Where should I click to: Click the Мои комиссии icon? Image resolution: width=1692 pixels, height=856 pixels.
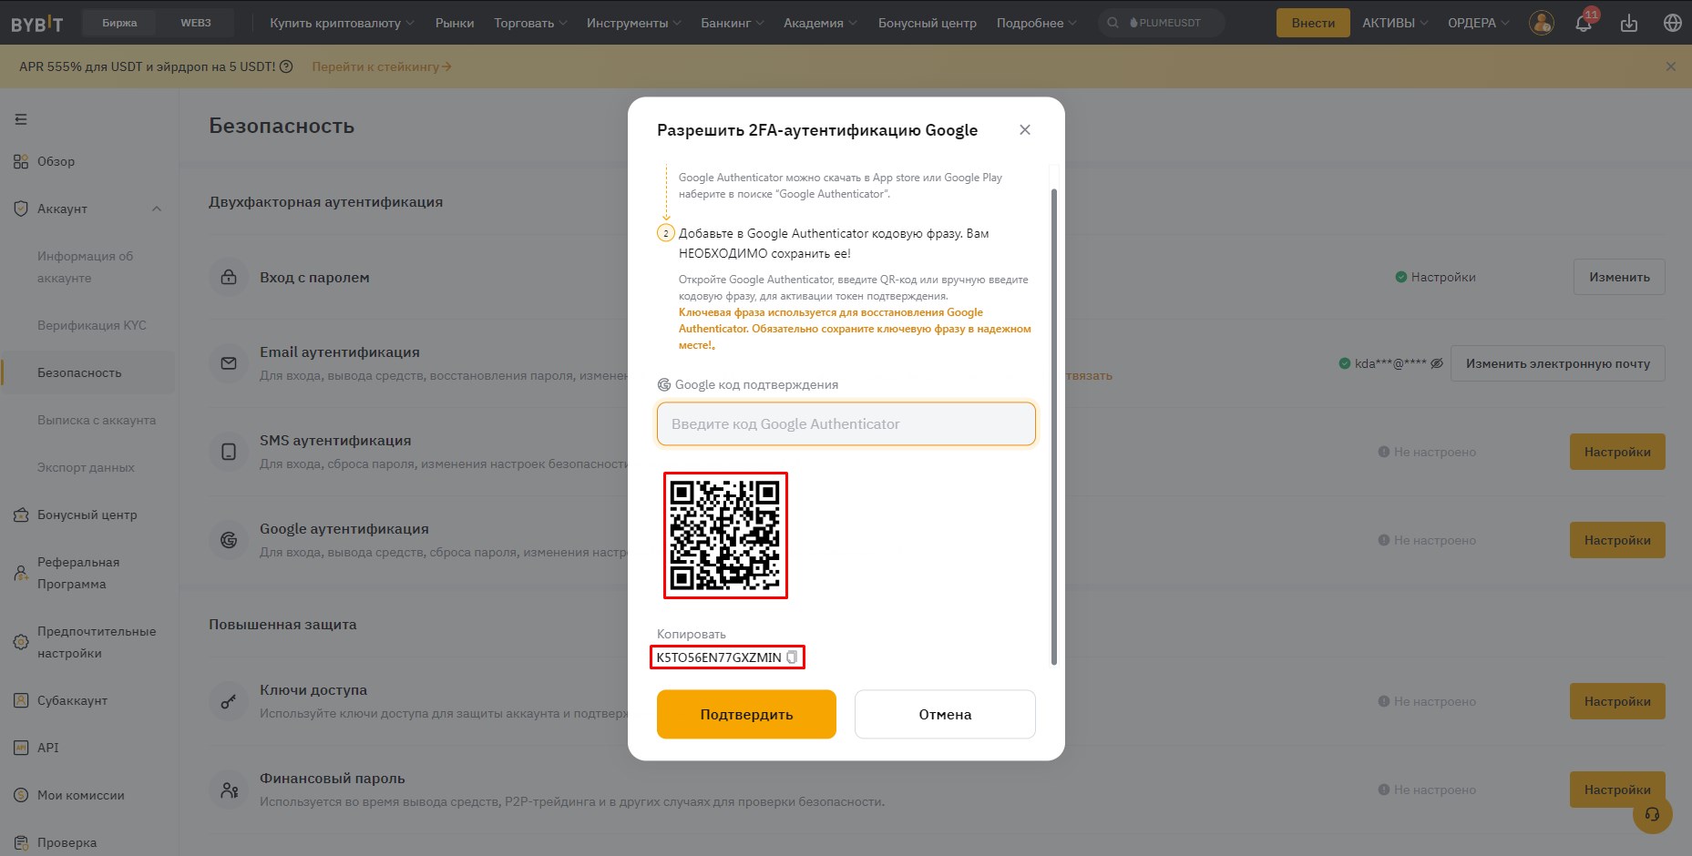(21, 795)
